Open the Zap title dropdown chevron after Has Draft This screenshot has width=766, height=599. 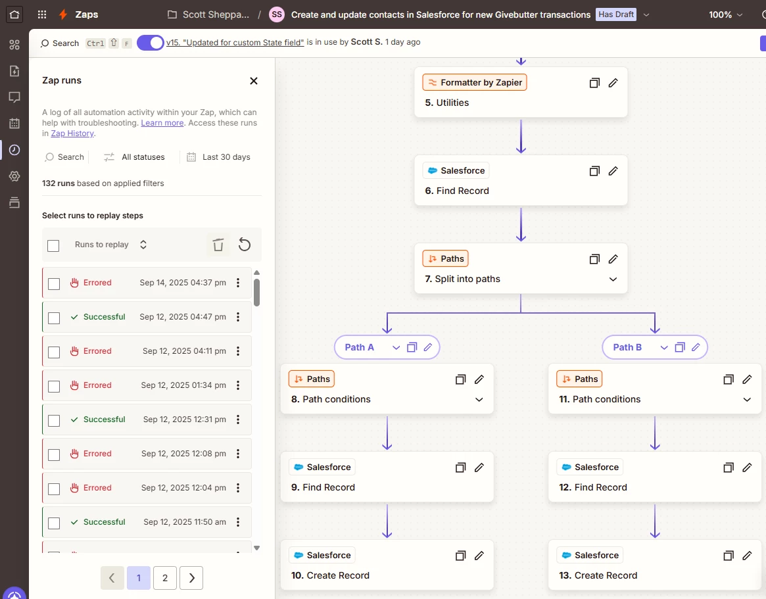646,14
